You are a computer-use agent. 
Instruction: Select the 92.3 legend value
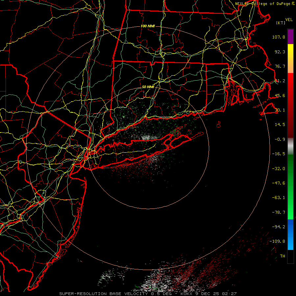click(x=280, y=52)
